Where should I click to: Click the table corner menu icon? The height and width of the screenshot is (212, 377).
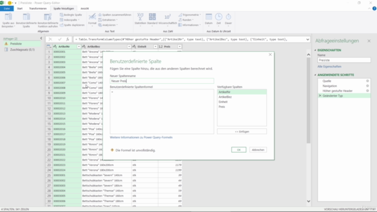click(x=49, y=47)
